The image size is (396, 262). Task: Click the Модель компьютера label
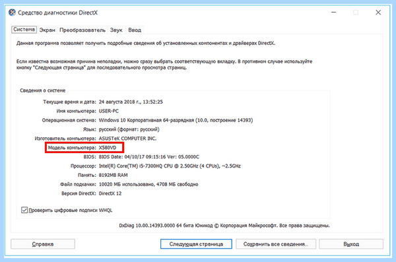click(x=72, y=148)
